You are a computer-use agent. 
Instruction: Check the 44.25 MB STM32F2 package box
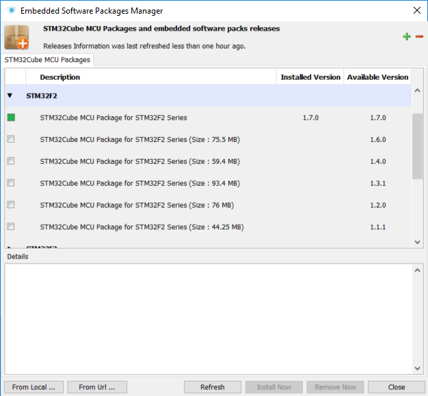[x=11, y=227]
